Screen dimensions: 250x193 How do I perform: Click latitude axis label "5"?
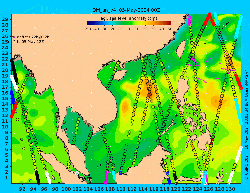tap(6, 155)
